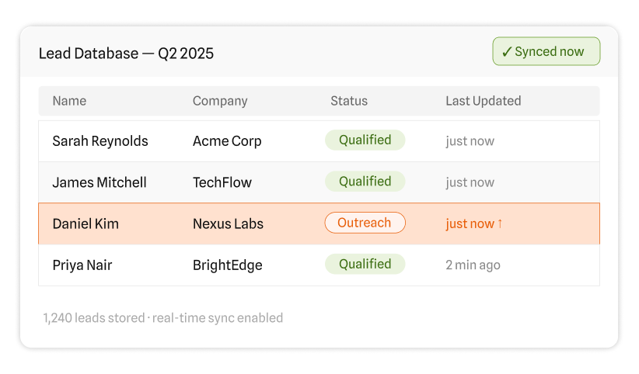Click James Mitchell's Qualified status badge
The height and width of the screenshot is (374, 639).
[365, 182]
